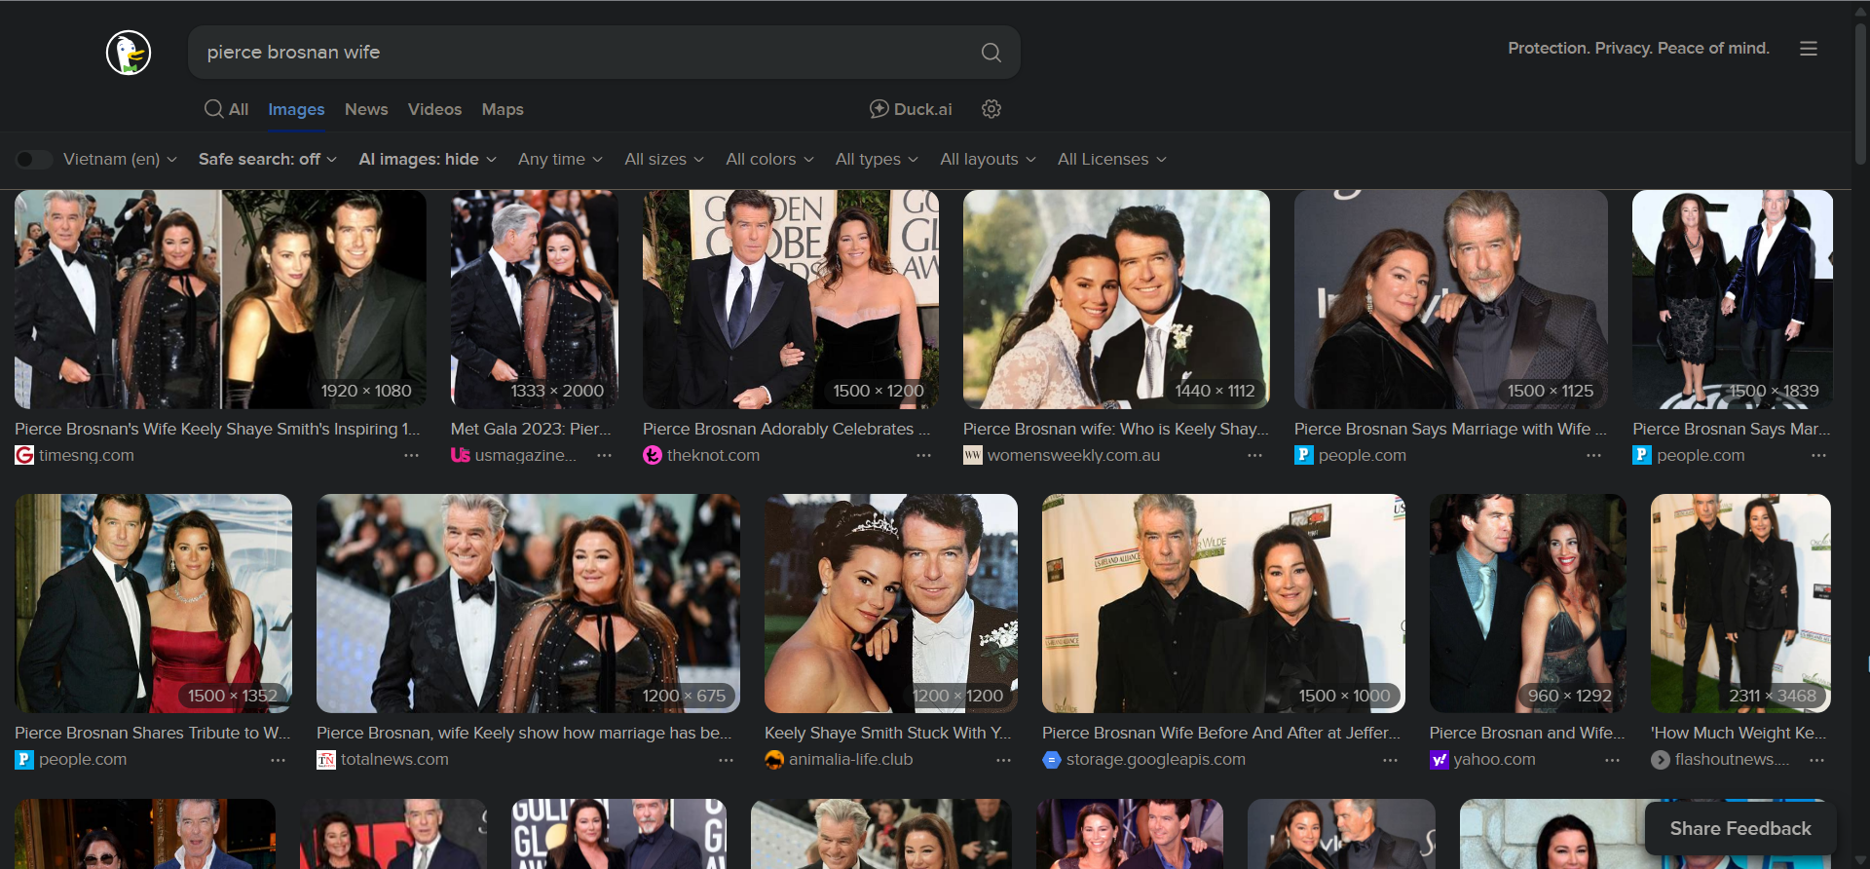Switch to the All results tab
This screenshot has height=869, width=1870.
(226, 109)
